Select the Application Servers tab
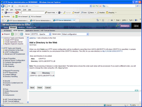The image size is (142, 107). pyautogui.click(x=32, y=31)
